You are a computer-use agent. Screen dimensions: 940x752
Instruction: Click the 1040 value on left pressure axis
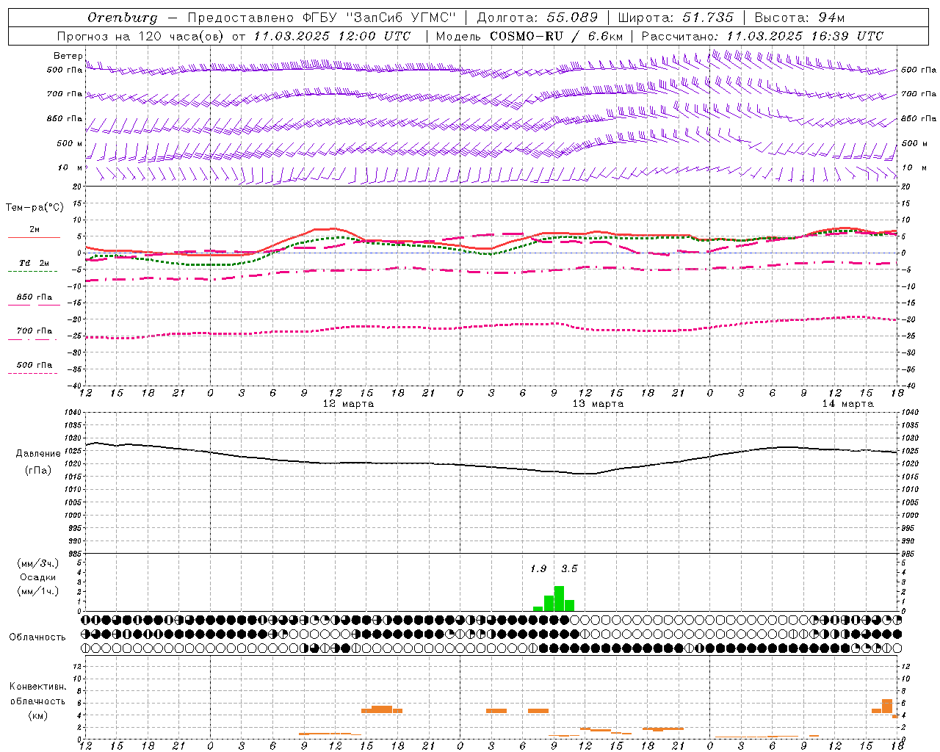click(71, 412)
